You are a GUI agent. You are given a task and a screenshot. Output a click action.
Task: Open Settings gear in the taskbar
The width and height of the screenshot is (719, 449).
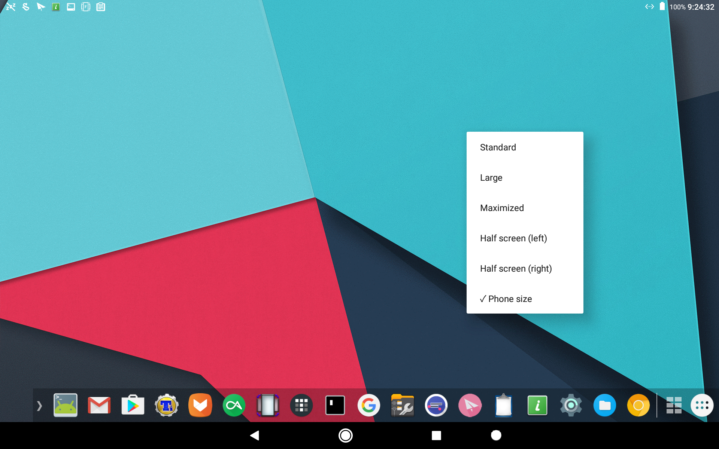[x=571, y=405]
